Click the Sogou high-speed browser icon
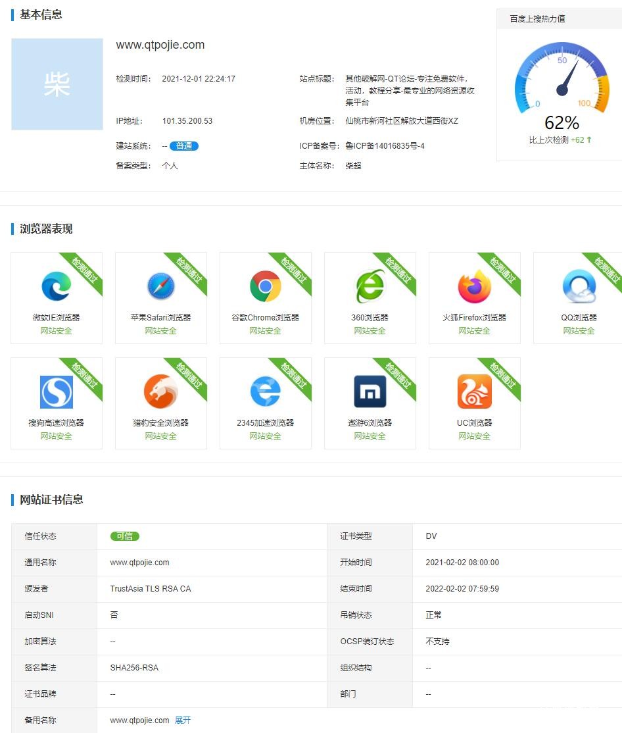This screenshot has width=622, height=733. [x=57, y=392]
